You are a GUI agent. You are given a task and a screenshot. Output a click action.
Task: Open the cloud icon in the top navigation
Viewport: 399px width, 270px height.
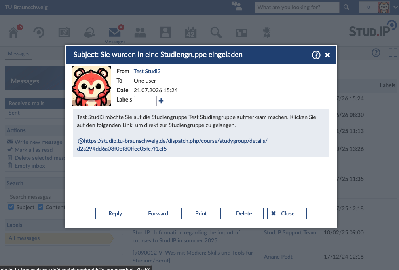click(89, 32)
